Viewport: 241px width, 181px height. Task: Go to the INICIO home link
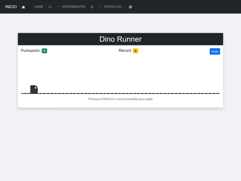(x=11, y=7)
